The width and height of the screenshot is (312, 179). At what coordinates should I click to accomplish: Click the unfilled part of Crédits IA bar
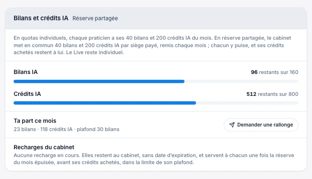click(247, 103)
